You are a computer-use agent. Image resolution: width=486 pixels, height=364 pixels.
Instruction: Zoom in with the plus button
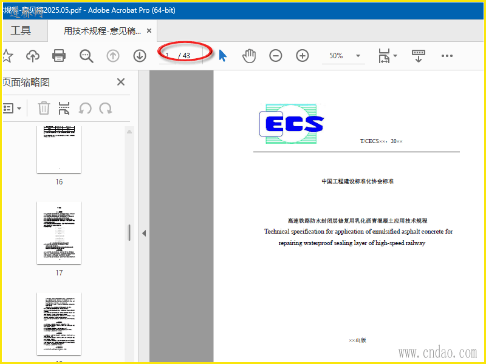[x=302, y=56]
